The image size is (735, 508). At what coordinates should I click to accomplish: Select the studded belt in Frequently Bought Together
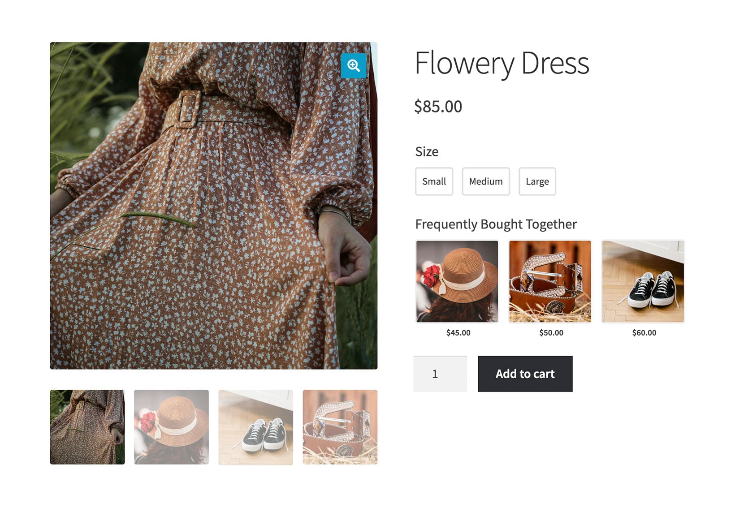point(550,281)
